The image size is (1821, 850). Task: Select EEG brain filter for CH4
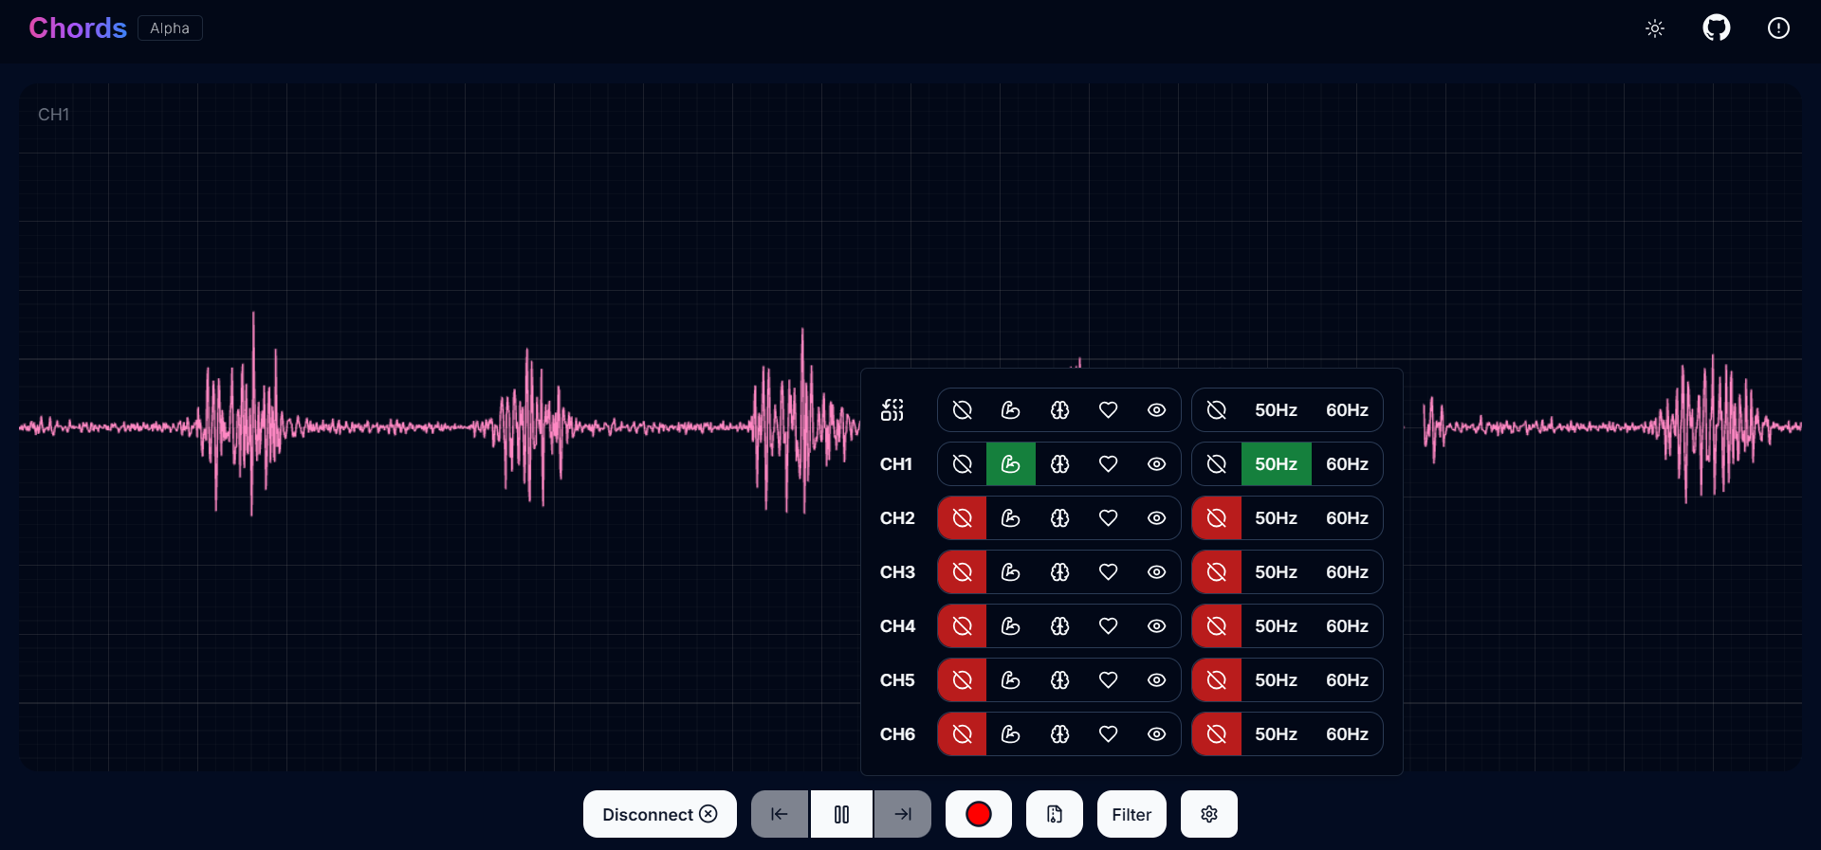(1060, 626)
